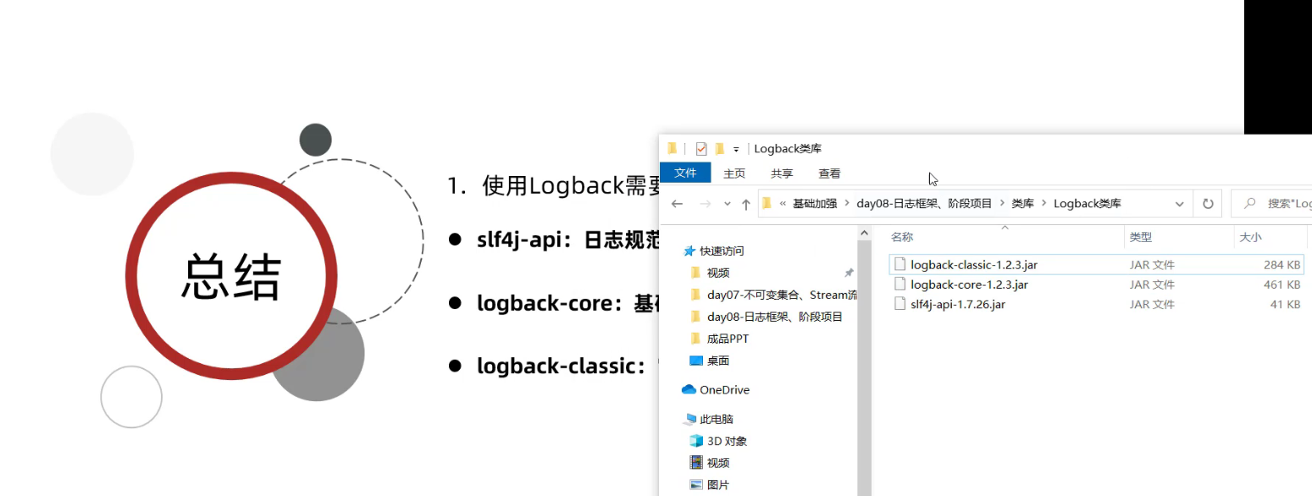Navigate to 类库 breadcrumb

pyautogui.click(x=1022, y=204)
